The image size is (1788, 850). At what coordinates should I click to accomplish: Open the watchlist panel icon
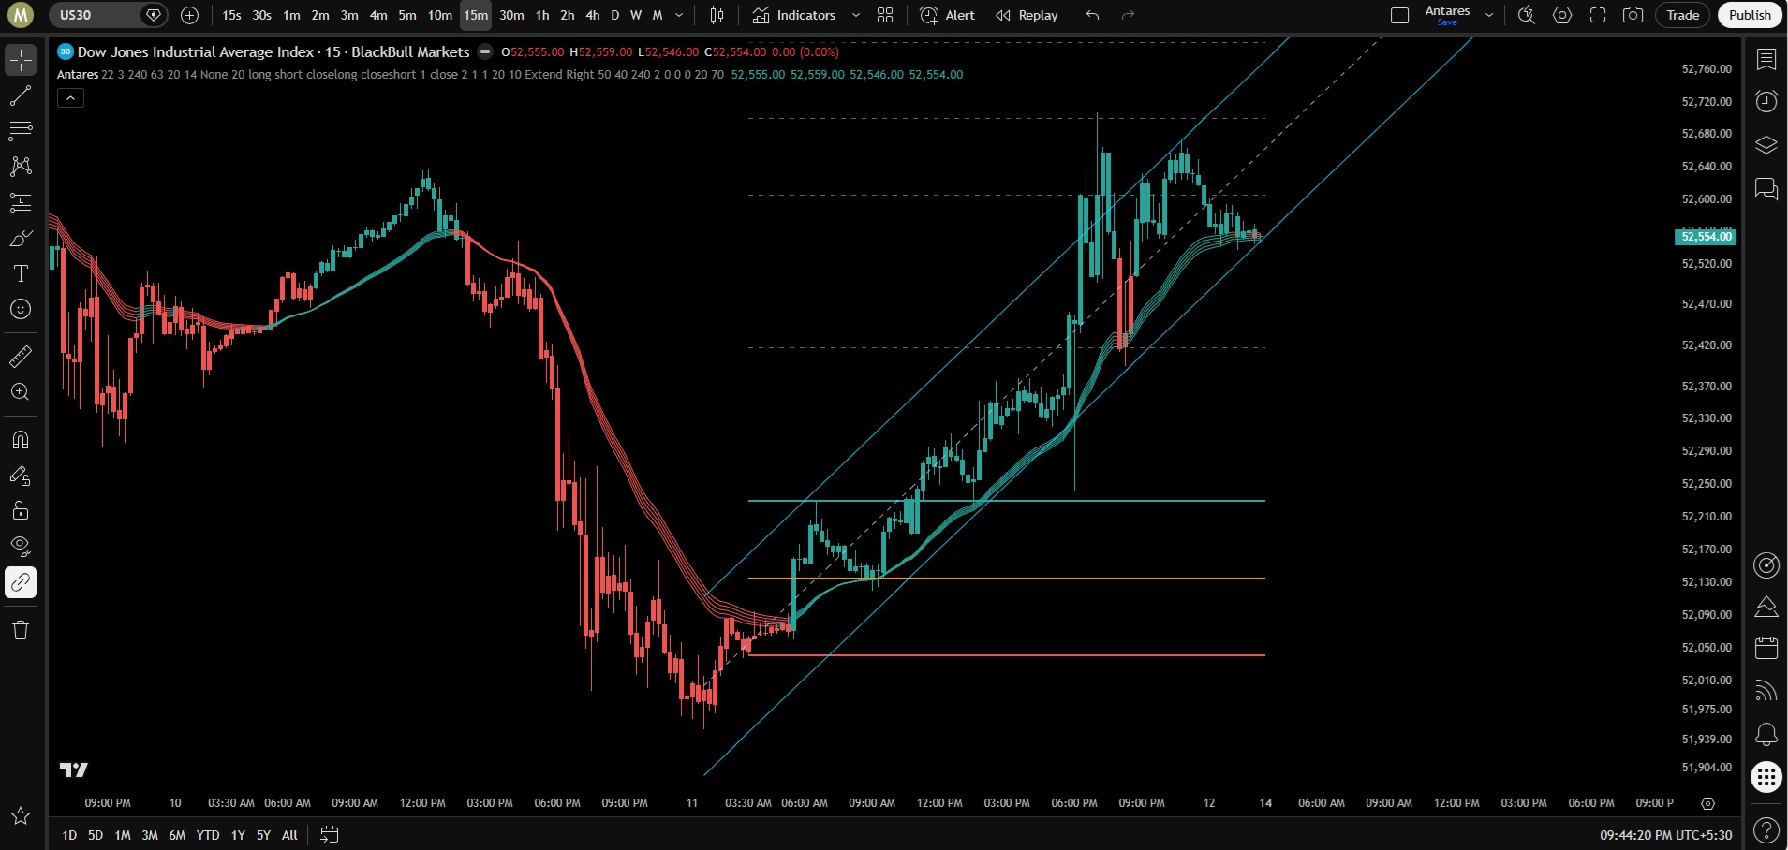1766,60
